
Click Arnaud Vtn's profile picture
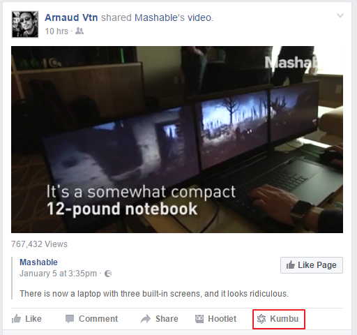click(25, 24)
